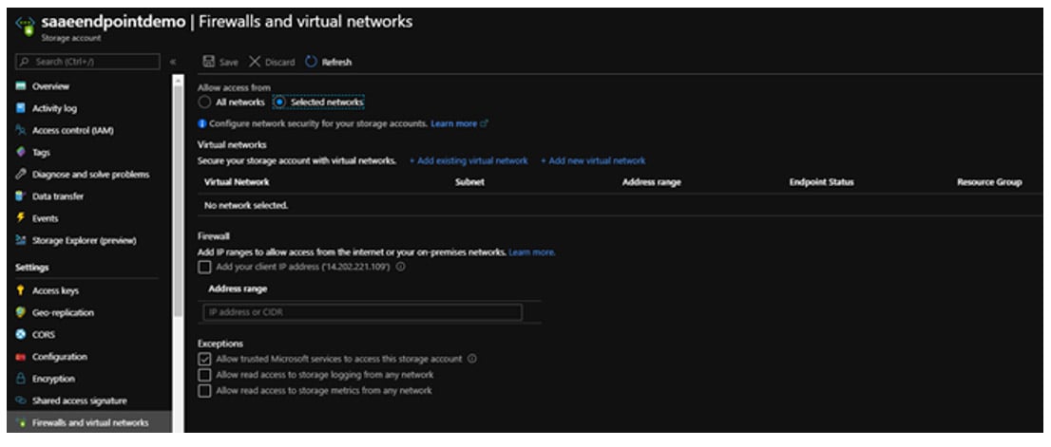
Task: Open the Overview menu item
Action: [x=49, y=86]
